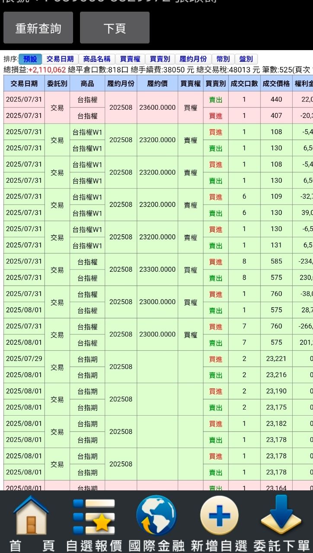313x553 pixels.
Task: Open the 委託下單 download arrow icon
Action: 281,516
